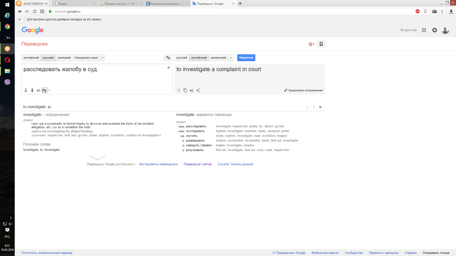
Task: Close the dictionary details panel
Action: point(320,107)
